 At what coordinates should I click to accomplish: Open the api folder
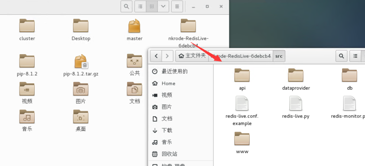(242, 75)
